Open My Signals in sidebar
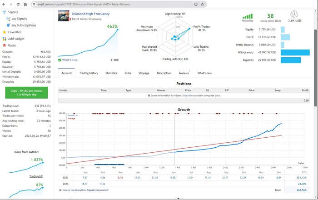Viewport: 318px width, 200px height. (20, 19)
